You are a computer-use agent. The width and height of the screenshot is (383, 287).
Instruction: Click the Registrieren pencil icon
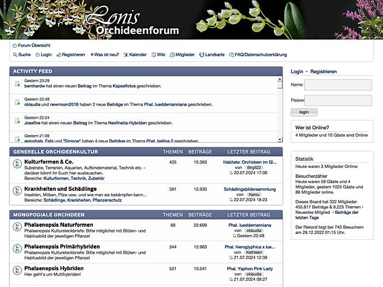(x=59, y=55)
